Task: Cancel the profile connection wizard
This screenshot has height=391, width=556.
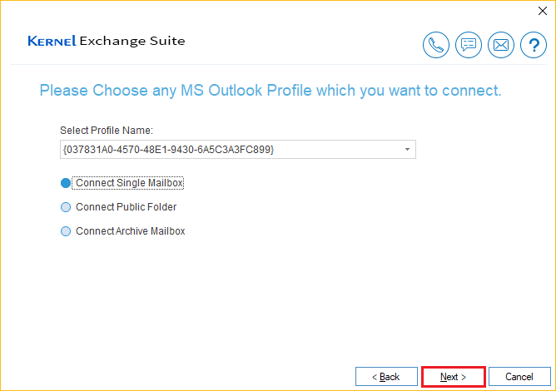Action: click(519, 377)
